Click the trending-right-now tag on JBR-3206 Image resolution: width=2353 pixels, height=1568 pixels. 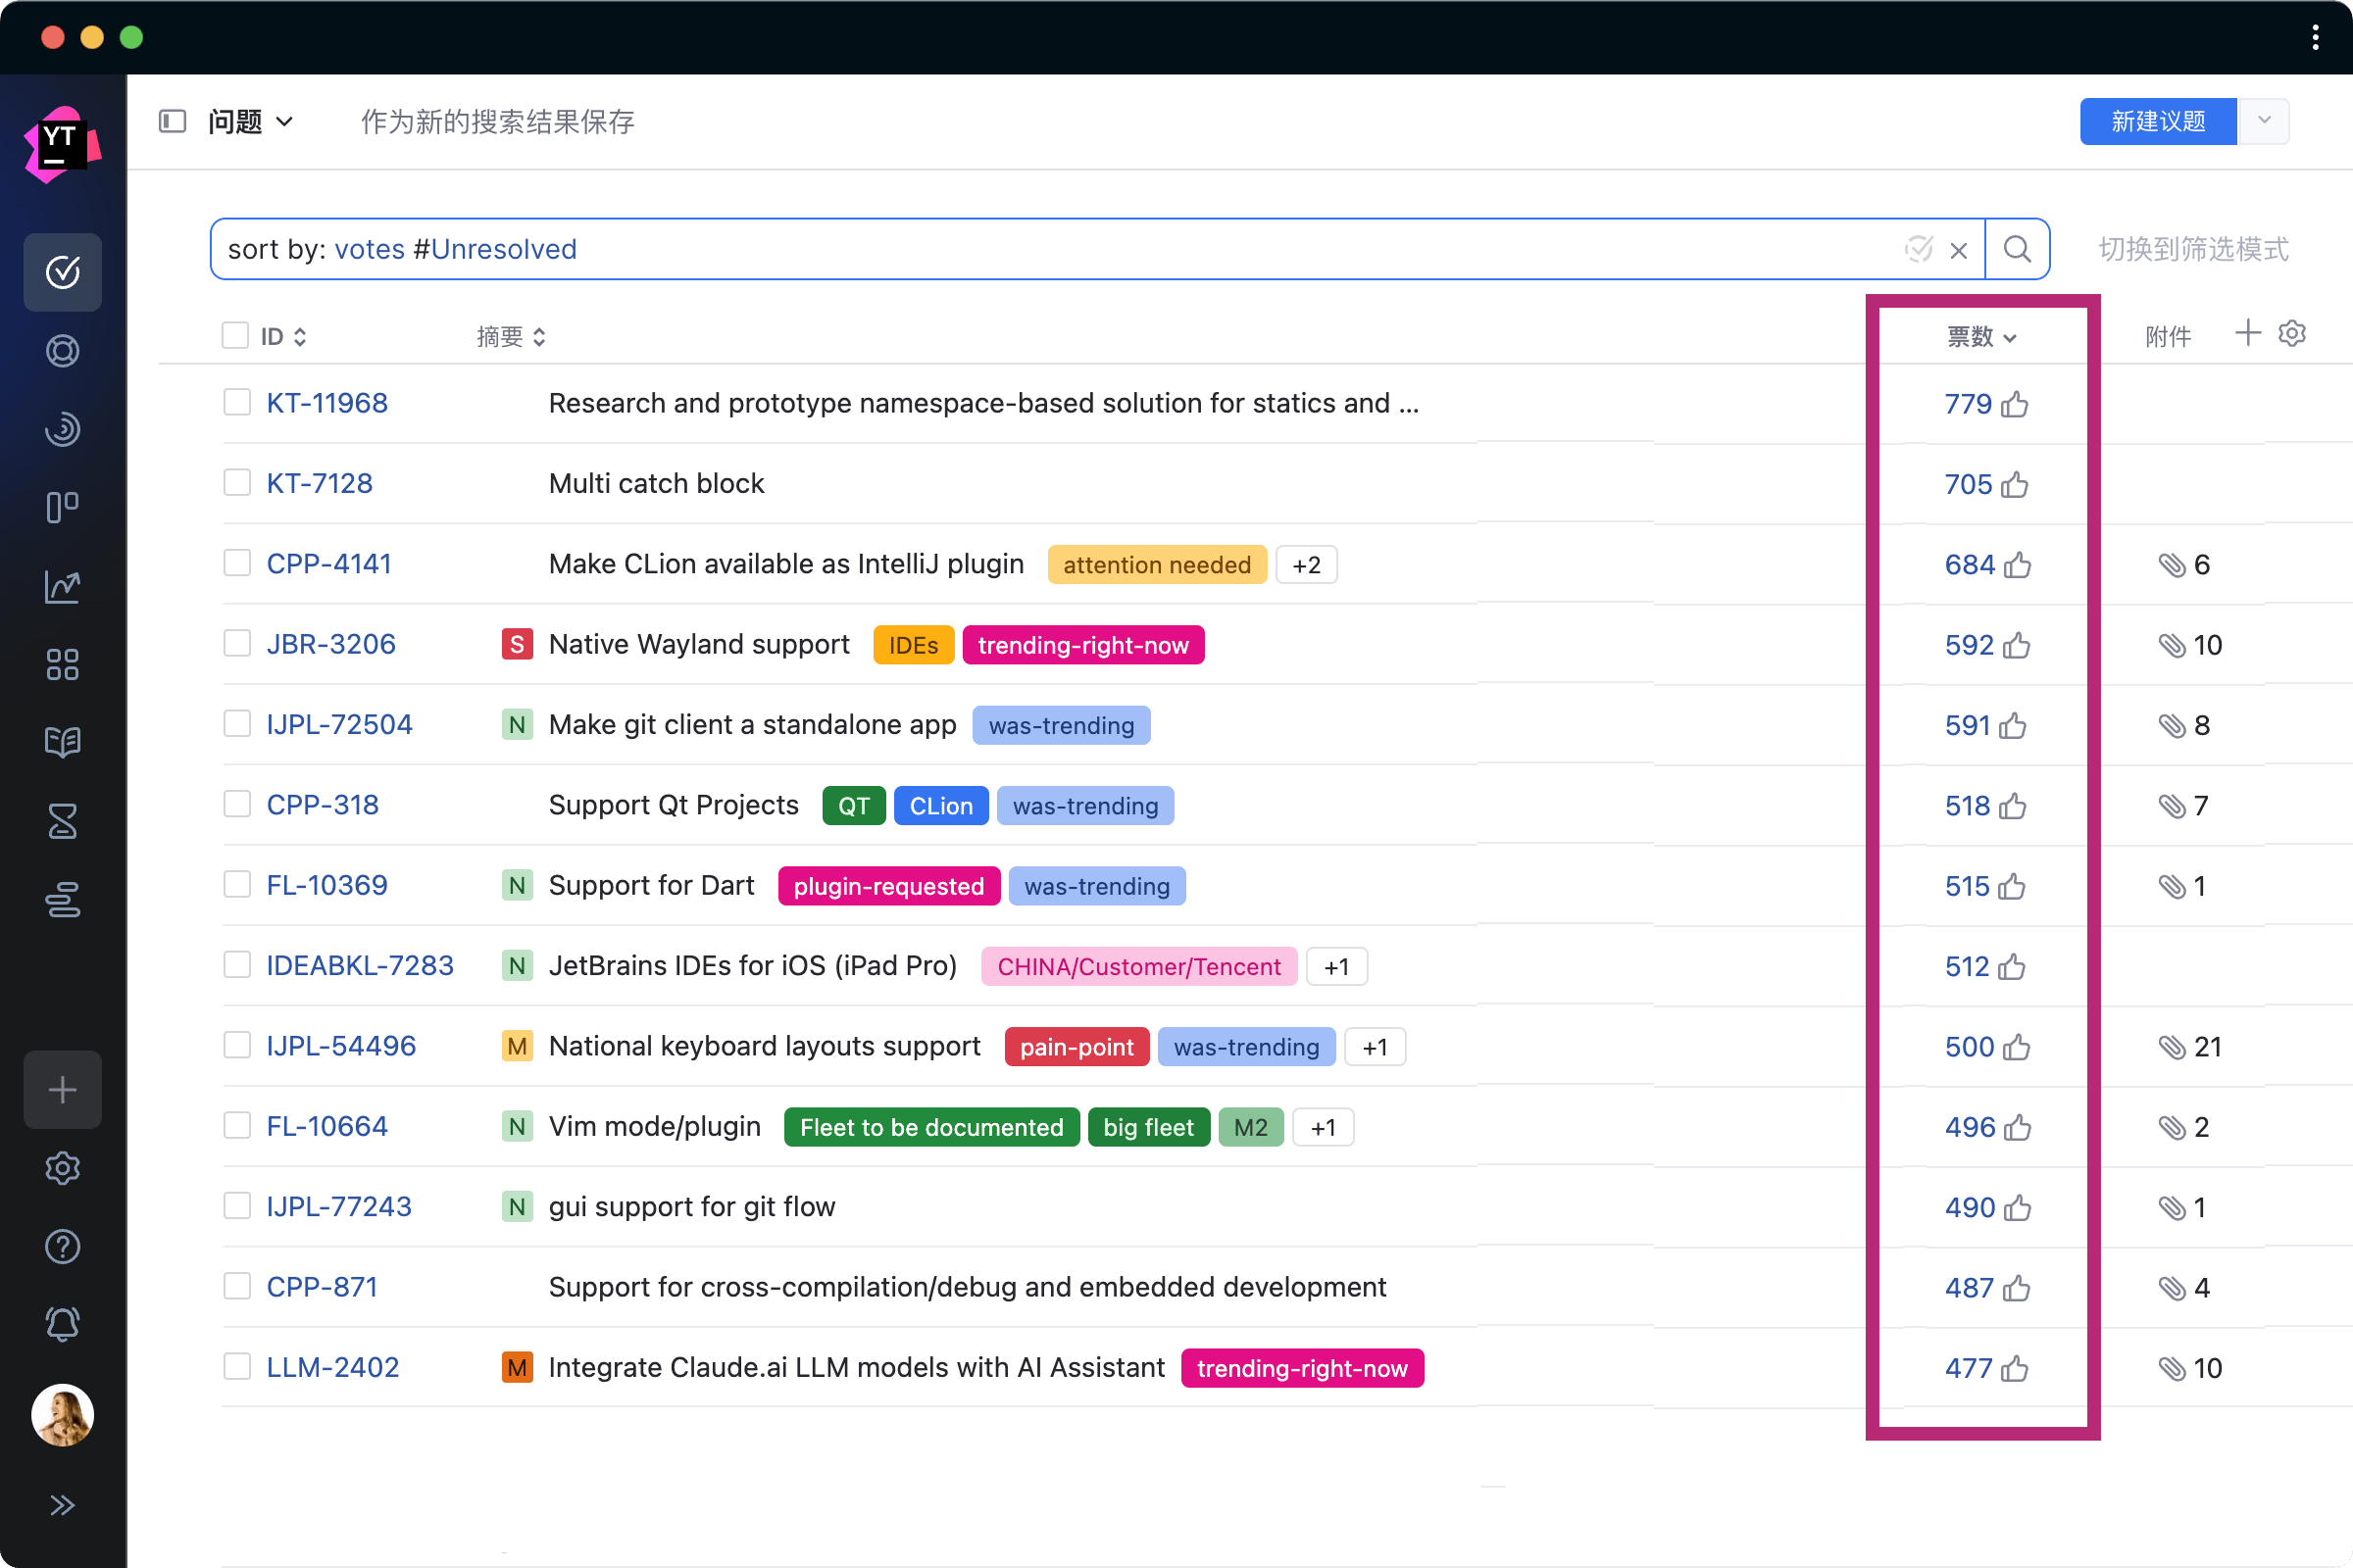[x=1082, y=645]
